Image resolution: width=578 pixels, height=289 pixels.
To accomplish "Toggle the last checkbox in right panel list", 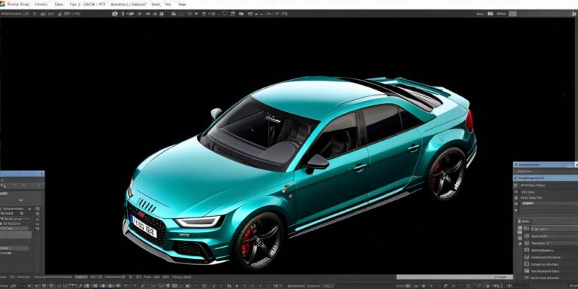I will pyautogui.click(x=527, y=278).
